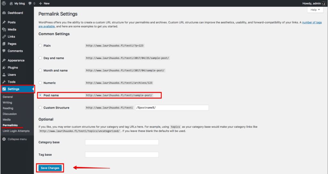Select the Month and name radio button
The image size is (328, 174).
pyautogui.click(x=40, y=70)
